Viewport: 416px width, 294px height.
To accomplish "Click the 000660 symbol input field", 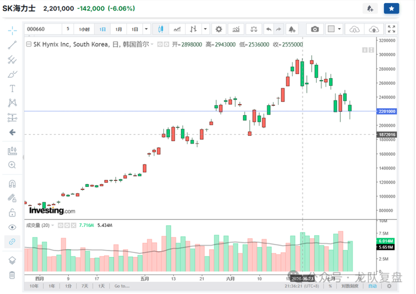I will click(43, 29).
